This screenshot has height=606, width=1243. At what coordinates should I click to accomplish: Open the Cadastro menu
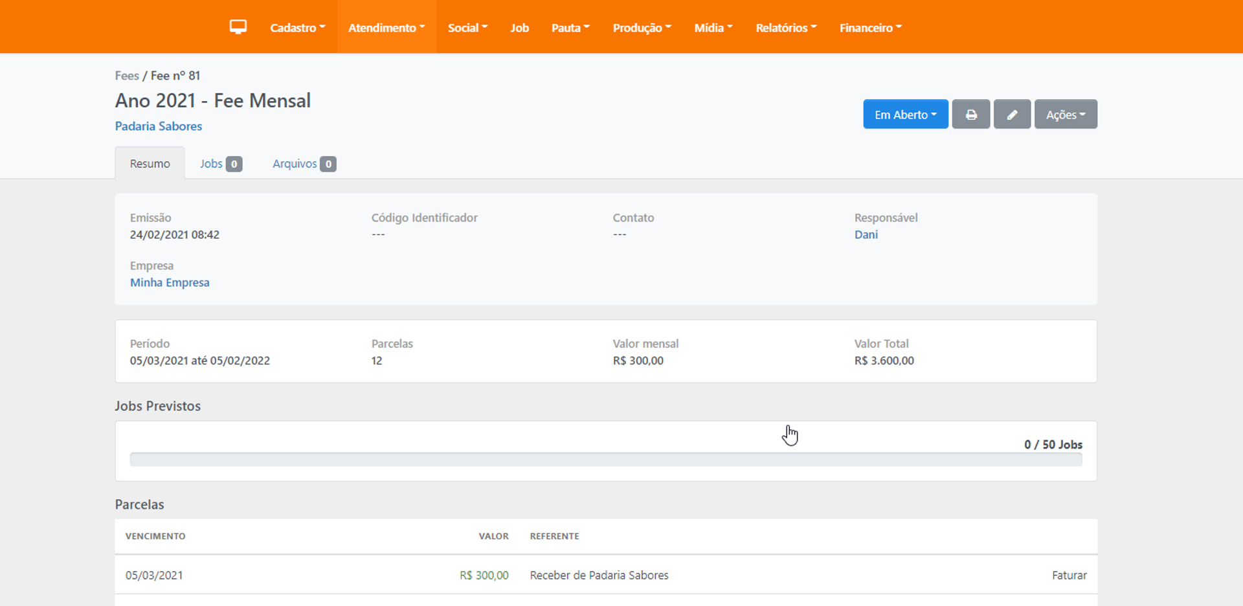297,28
